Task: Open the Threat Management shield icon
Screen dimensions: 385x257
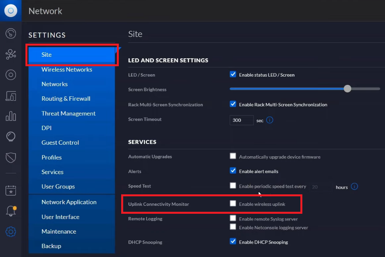Action: [11, 157]
